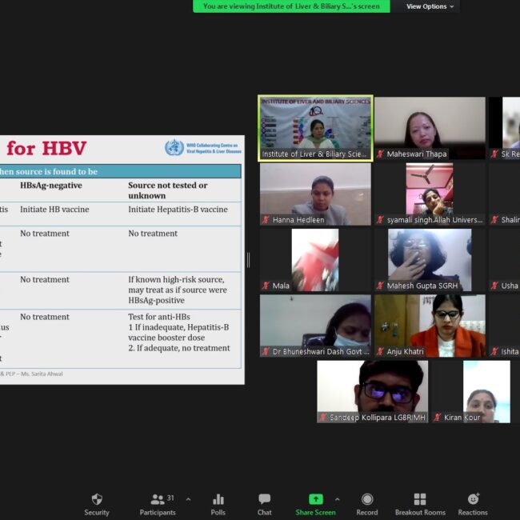The image size is (520, 520).
Task: Toggle meeting recording with Record
Action: 366,500
